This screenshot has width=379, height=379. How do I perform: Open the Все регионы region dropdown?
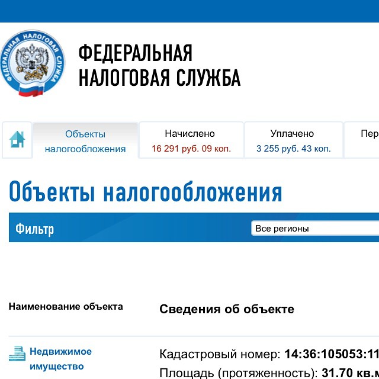pyautogui.click(x=315, y=228)
